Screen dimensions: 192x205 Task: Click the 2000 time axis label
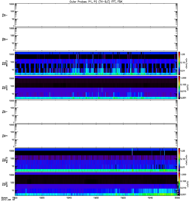click(x=177, y=198)
